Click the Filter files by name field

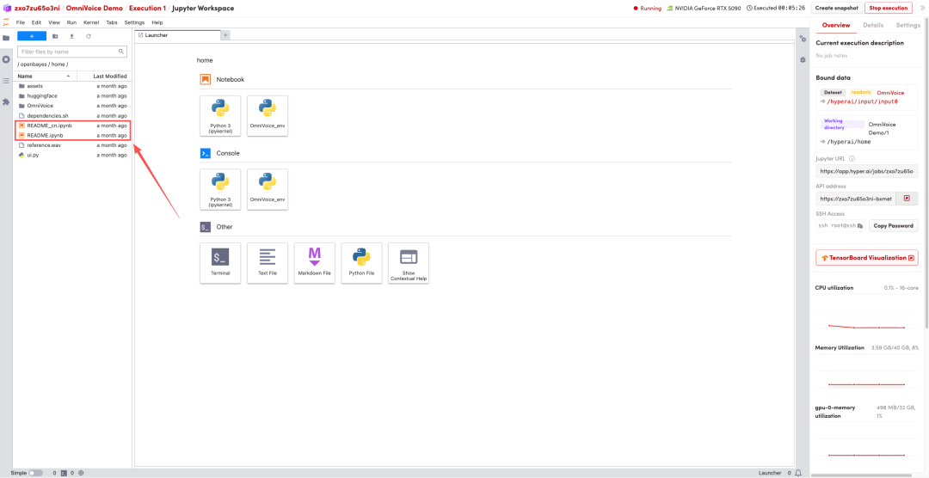tap(72, 52)
